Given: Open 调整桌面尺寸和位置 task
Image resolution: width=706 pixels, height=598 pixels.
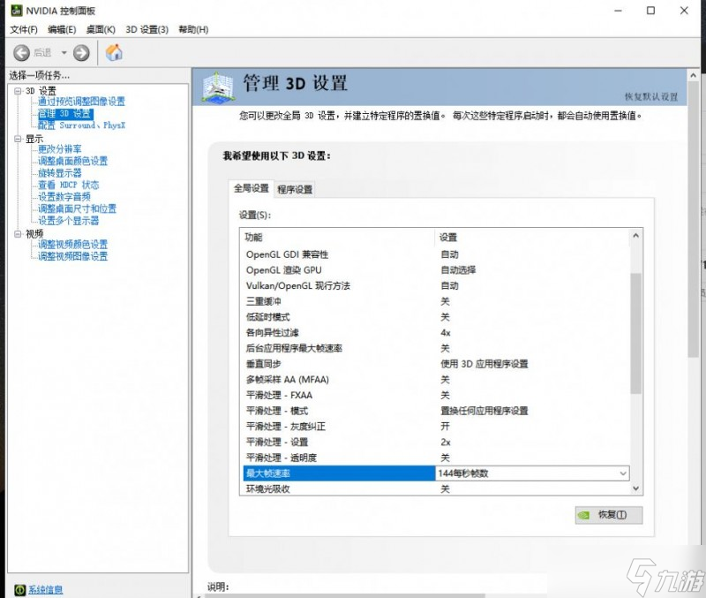Looking at the screenshot, I should pyautogui.click(x=77, y=208).
